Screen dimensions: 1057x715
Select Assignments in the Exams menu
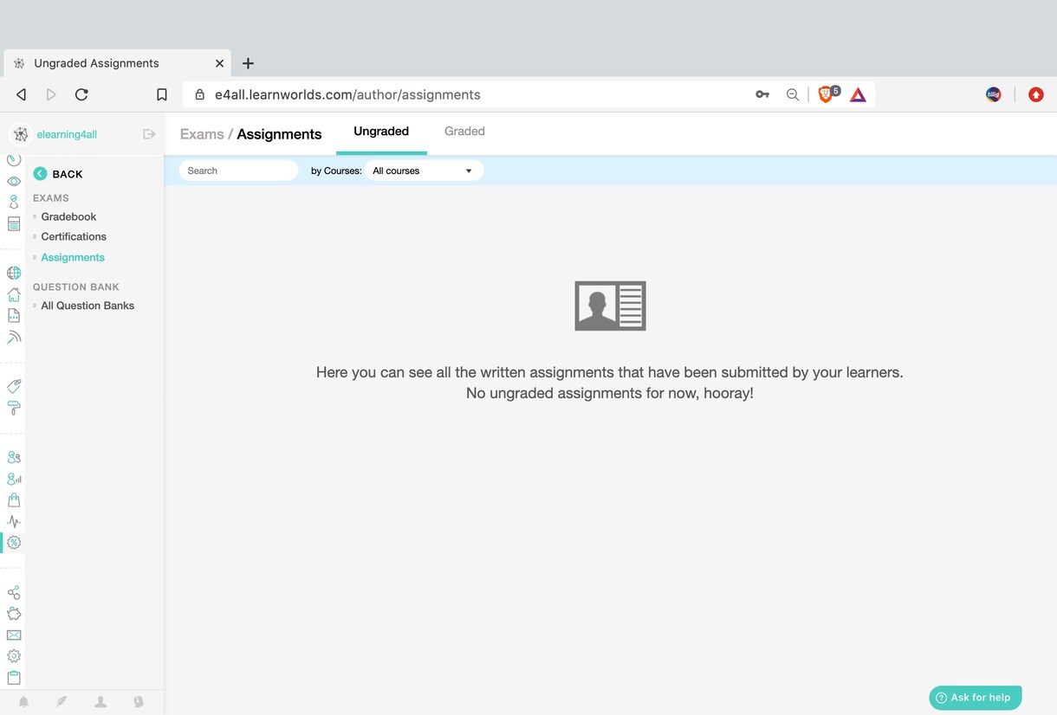click(x=73, y=257)
